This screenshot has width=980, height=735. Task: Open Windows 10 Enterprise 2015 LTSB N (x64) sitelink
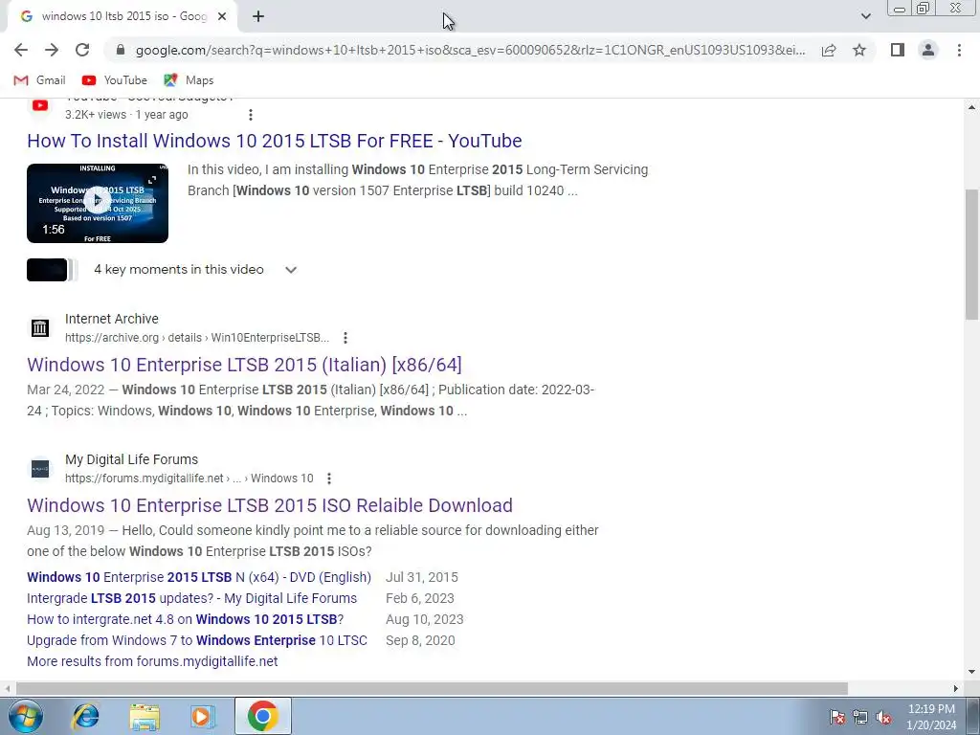click(x=199, y=577)
